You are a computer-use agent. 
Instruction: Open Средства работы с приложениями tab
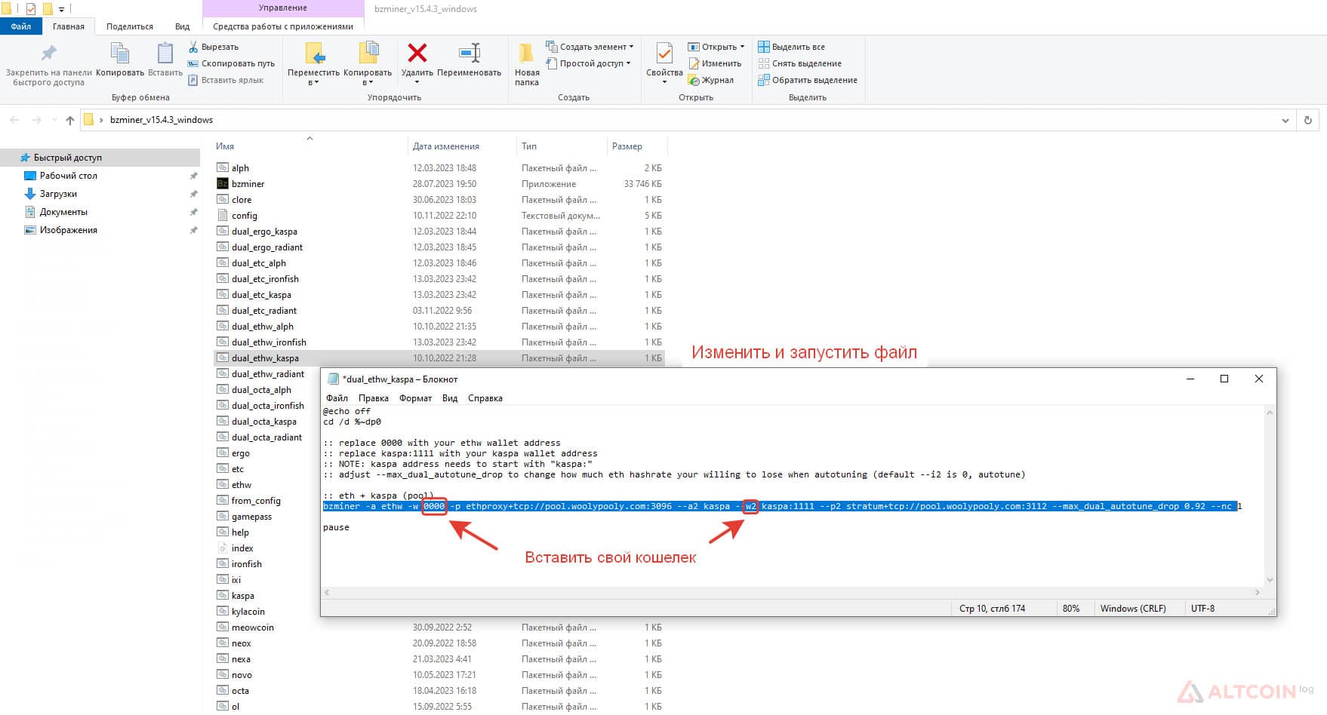(283, 26)
